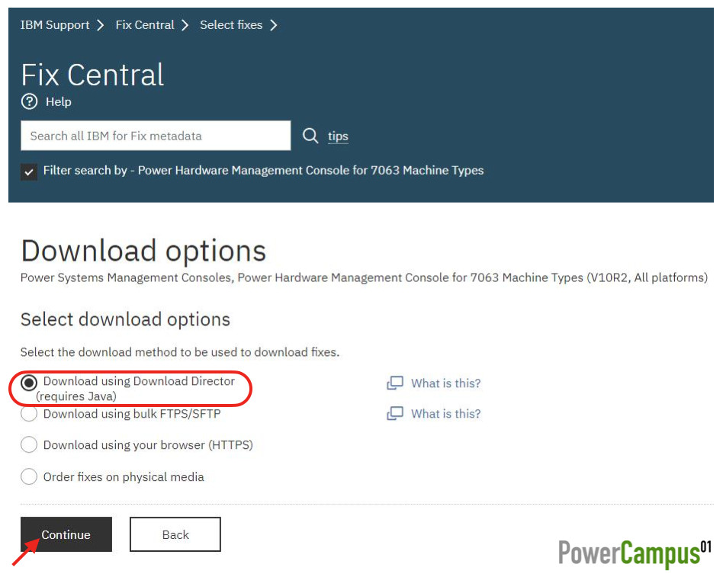This screenshot has width=723, height=577.
Task: Uncheck Filter search by Power Hardware Management Console
Action: click(x=28, y=172)
